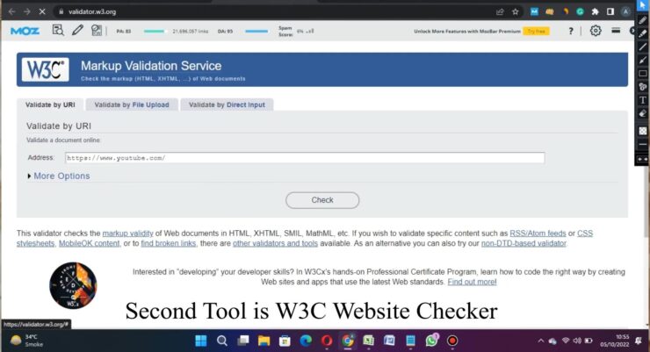Click the MOZ logo in MozBar
650x352 pixels.
click(x=25, y=31)
